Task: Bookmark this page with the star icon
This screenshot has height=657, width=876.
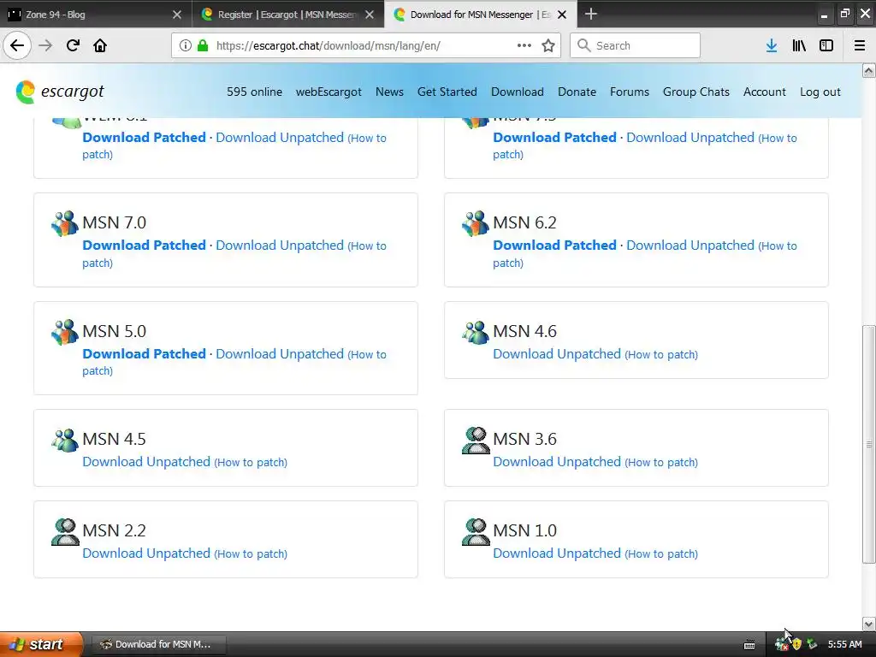Action: (x=548, y=45)
